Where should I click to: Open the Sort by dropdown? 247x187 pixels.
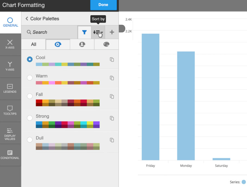(98, 32)
